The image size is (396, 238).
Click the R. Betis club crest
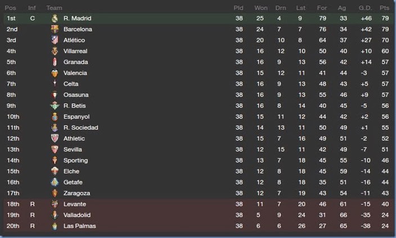(x=55, y=106)
